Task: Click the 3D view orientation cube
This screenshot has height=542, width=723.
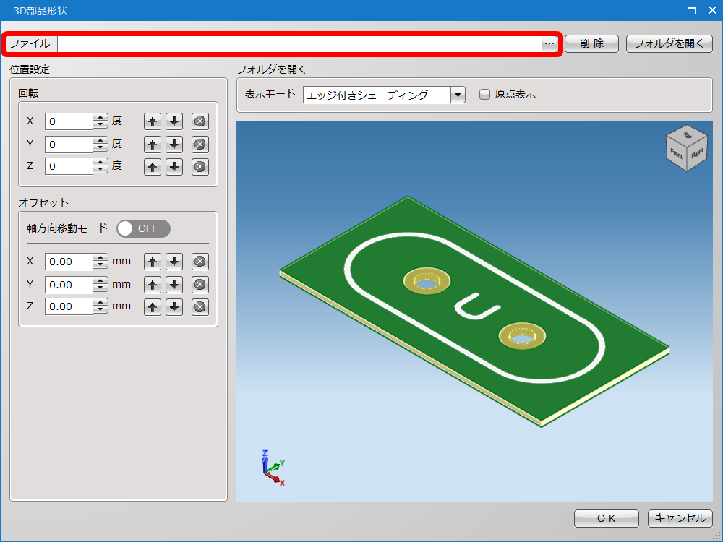Action: pyautogui.click(x=685, y=149)
